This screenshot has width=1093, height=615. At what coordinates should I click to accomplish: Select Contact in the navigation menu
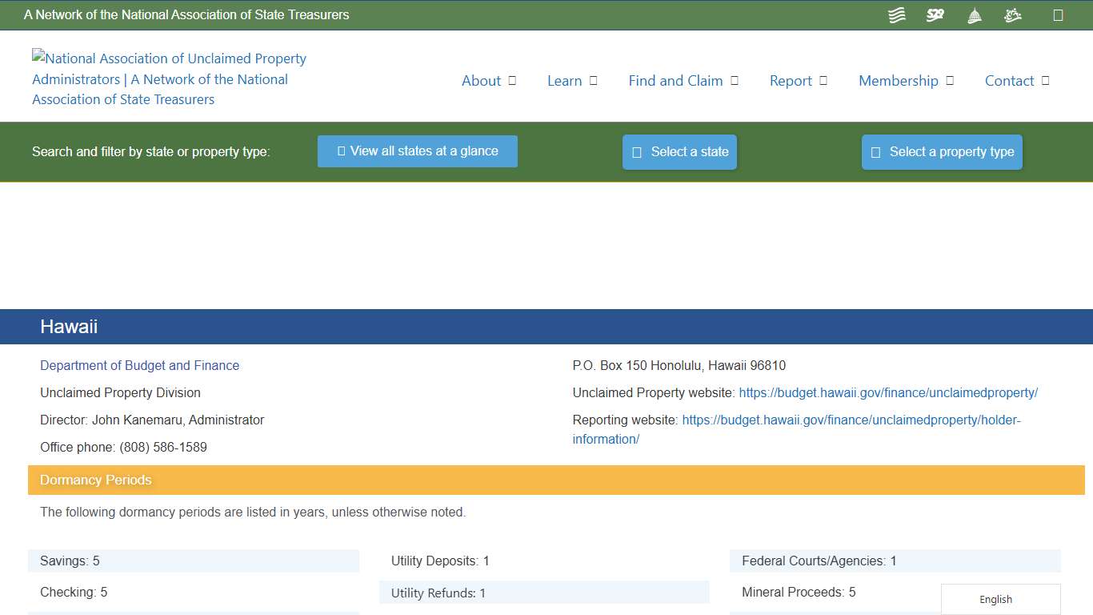click(x=1010, y=80)
